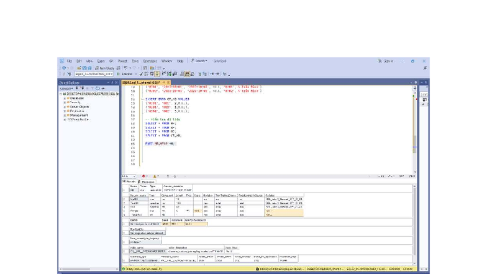Click the Activity Monitor icon in Object Explorer
Screen dimensions: 487x274
[103, 88]
